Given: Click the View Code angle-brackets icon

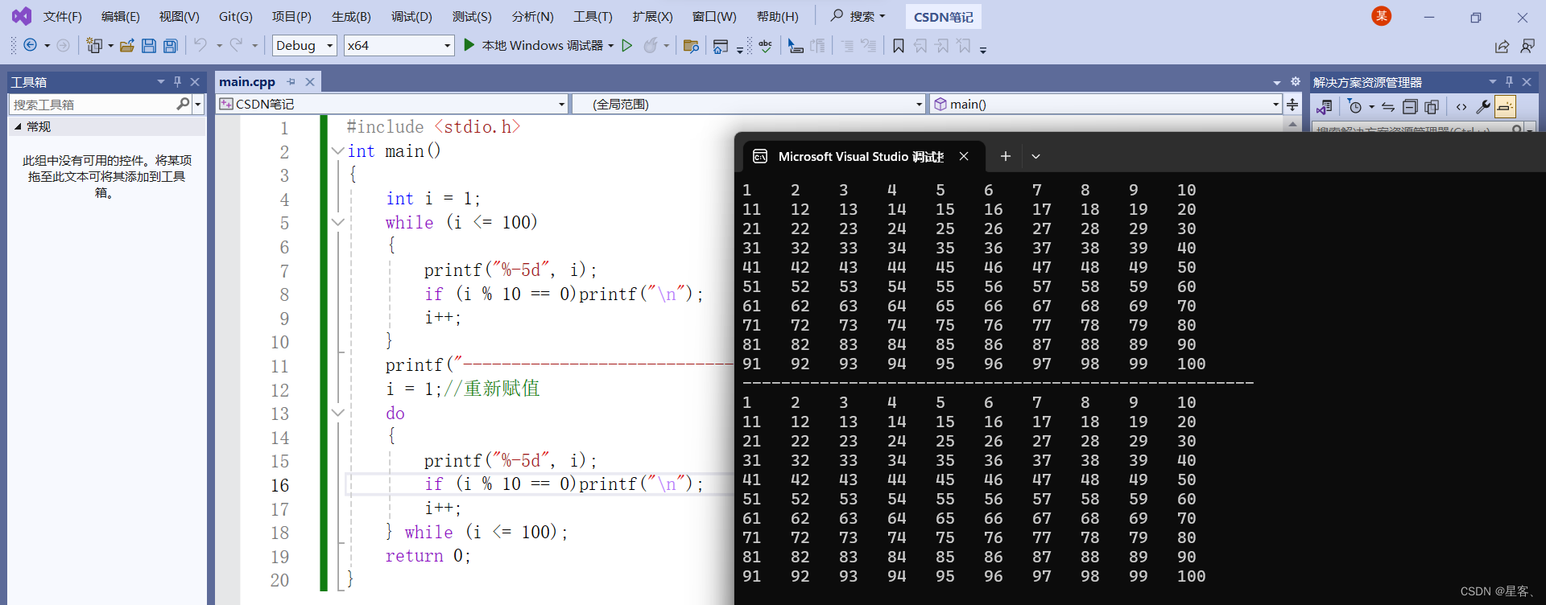Looking at the screenshot, I should click(1461, 107).
